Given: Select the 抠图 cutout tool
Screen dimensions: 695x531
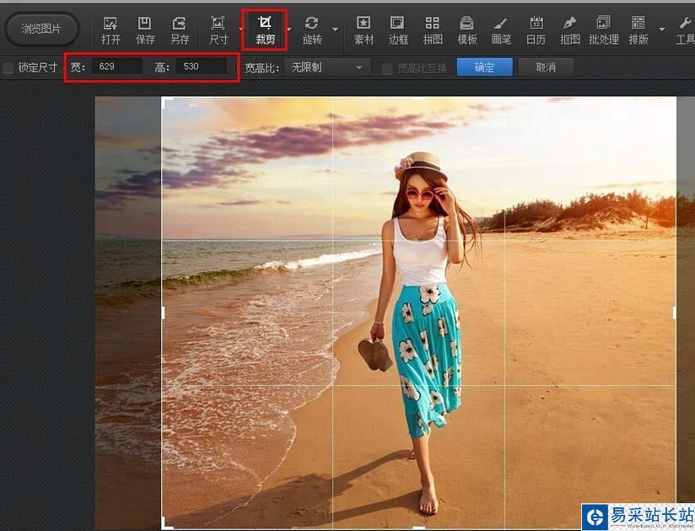Looking at the screenshot, I should tap(570, 30).
